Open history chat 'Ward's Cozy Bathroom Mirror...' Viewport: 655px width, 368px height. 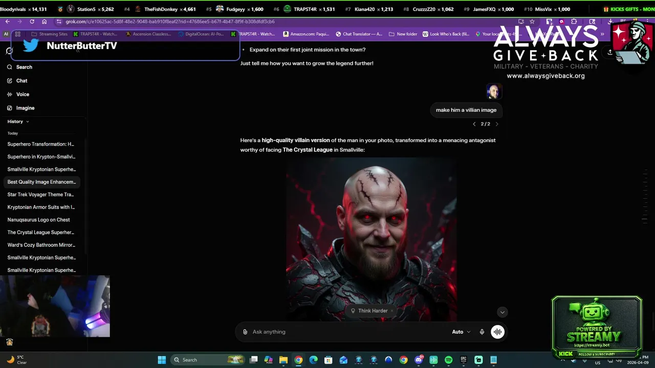(41, 245)
